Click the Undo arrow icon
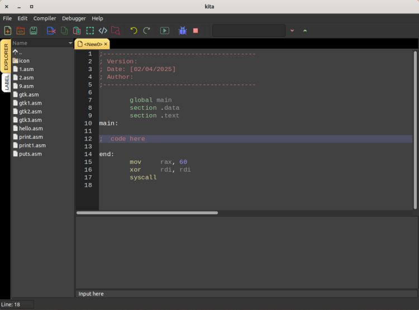This screenshot has width=419, height=310. pos(134,31)
